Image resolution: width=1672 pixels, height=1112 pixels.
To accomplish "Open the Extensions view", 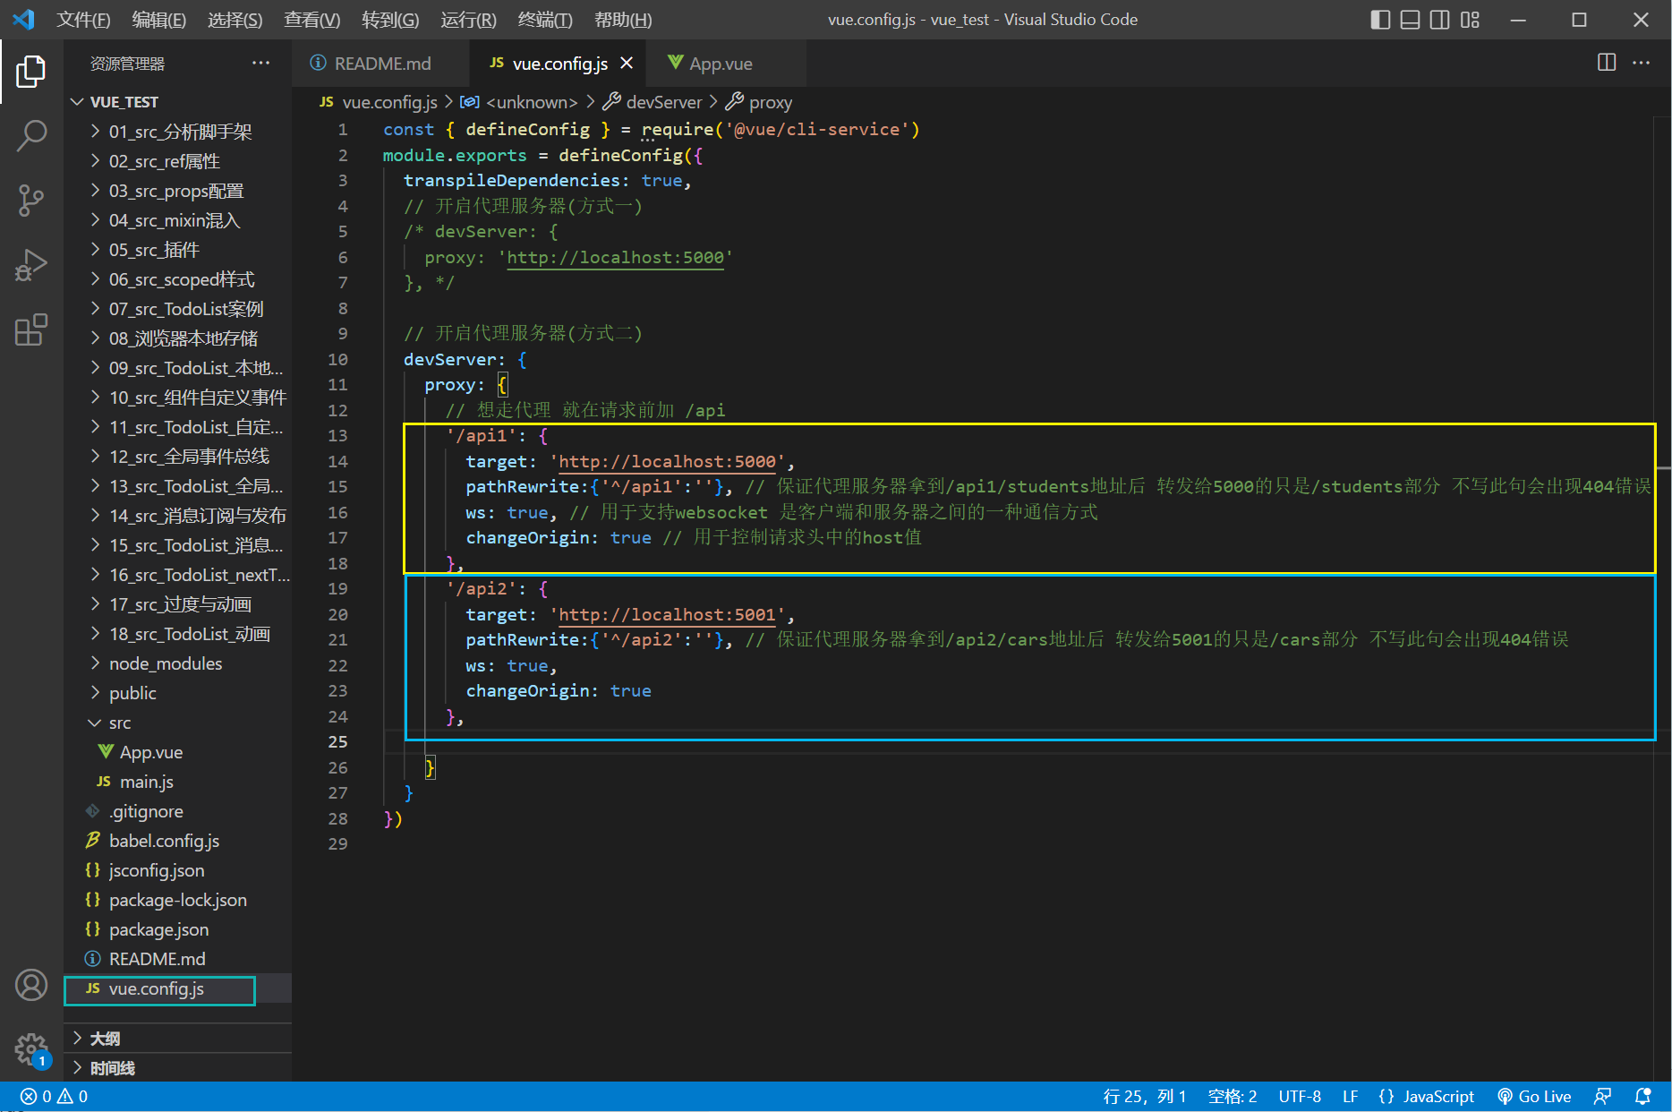I will pos(31,330).
